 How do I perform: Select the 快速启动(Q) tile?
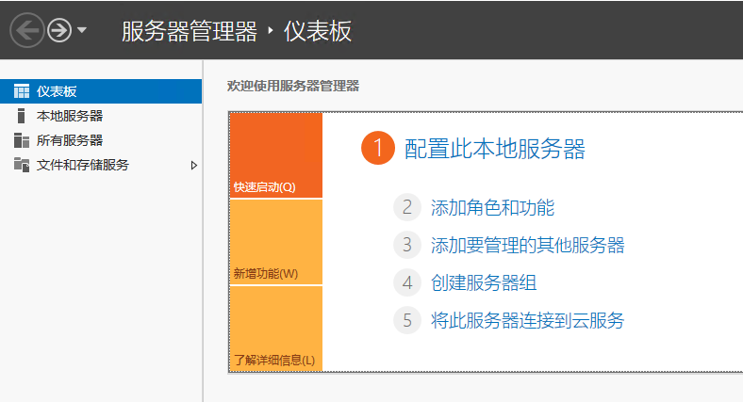tap(275, 155)
